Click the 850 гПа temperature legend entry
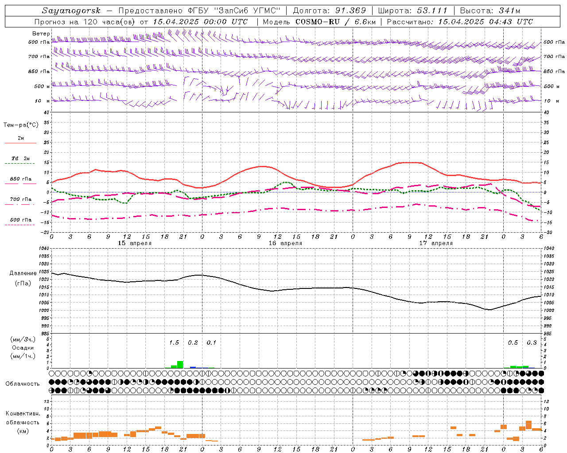Screen dimensions: 567x453 click(21, 179)
